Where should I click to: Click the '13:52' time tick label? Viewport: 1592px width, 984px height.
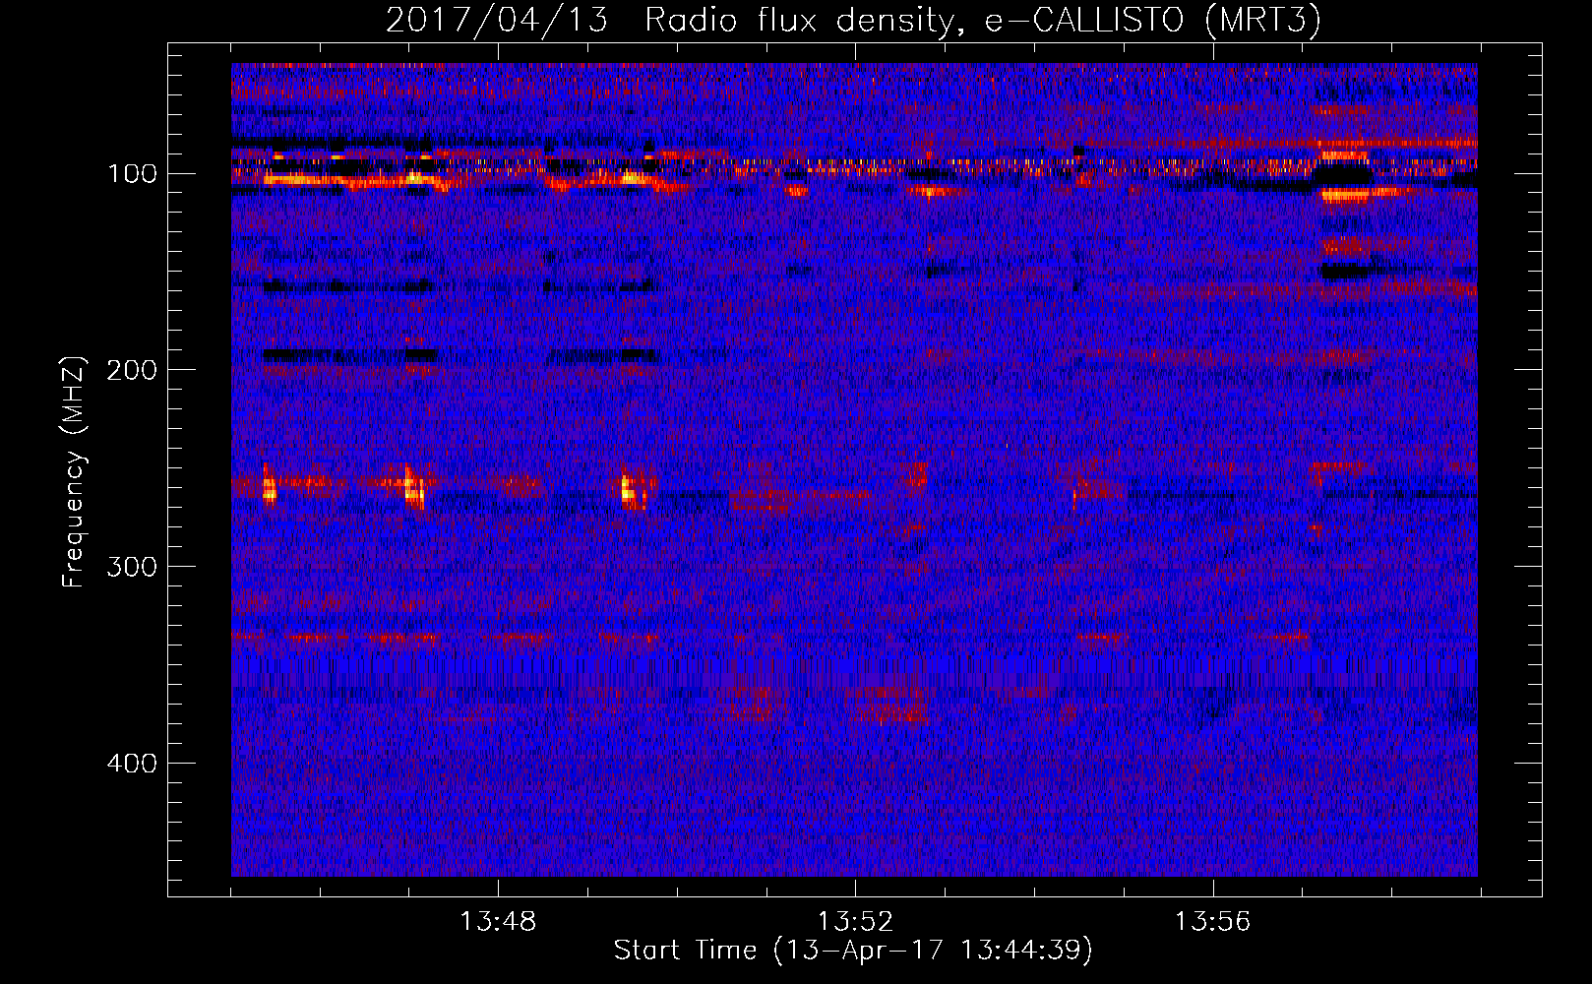coord(855,922)
